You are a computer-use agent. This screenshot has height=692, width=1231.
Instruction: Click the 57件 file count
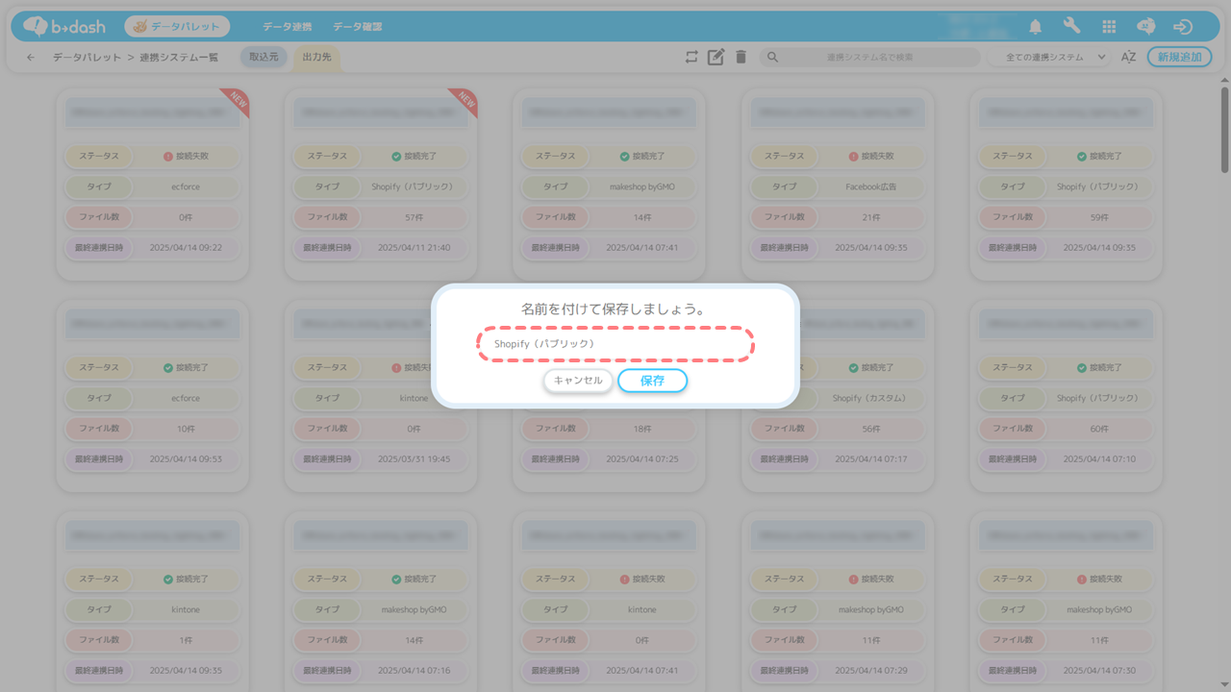414,217
